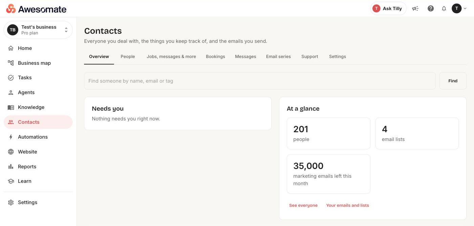
Task: Click the Reports bar chart icon
Action: click(11, 167)
